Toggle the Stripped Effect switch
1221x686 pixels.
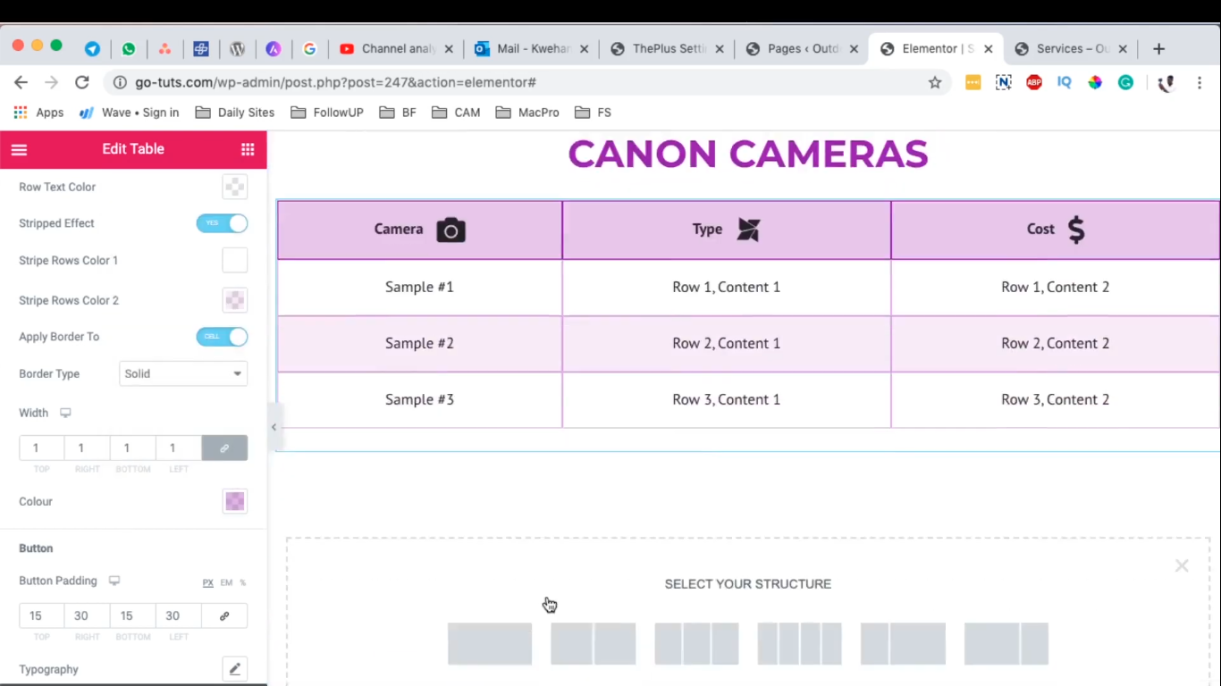click(222, 223)
